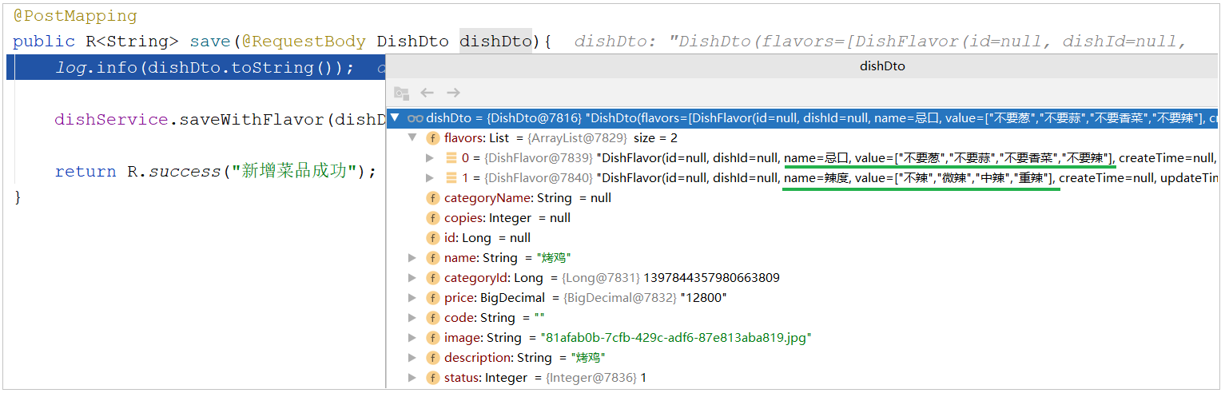Click the glasses watch icon beside dishDto
Image resolution: width=1225 pixels, height=393 pixels.
point(415,118)
